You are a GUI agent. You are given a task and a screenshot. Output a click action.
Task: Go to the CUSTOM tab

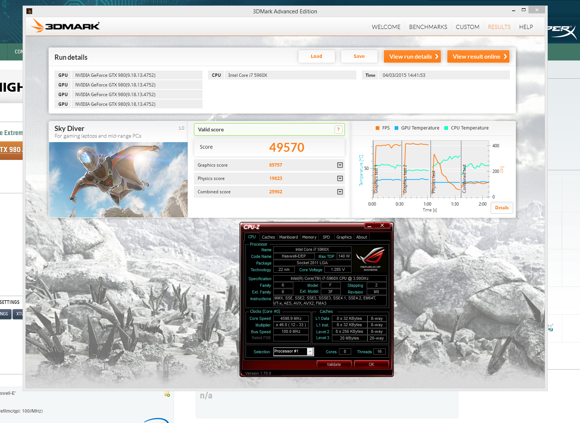coord(467,27)
